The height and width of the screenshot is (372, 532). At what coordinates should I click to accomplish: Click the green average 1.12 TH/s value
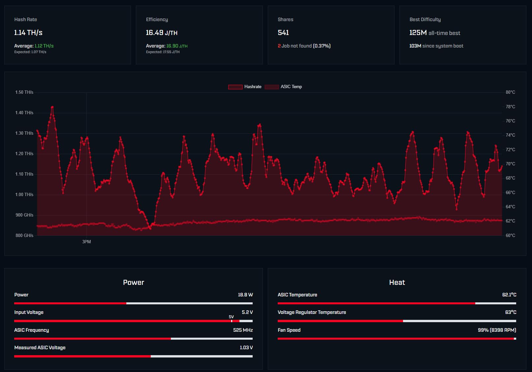[44, 46]
